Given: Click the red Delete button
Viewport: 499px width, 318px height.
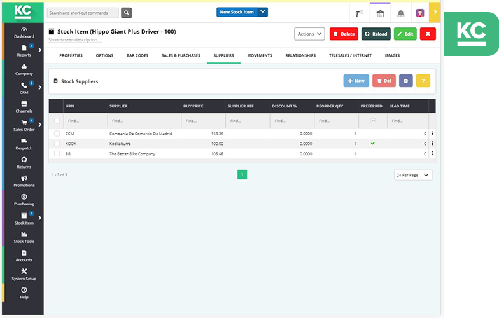Looking at the screenshot, I should (x=344, y=34).
